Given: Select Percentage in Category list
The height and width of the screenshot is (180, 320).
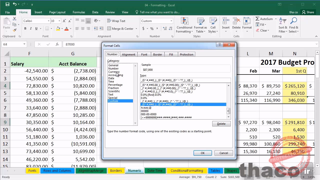Looking at the screenshot, I should [x=115, y=85].
